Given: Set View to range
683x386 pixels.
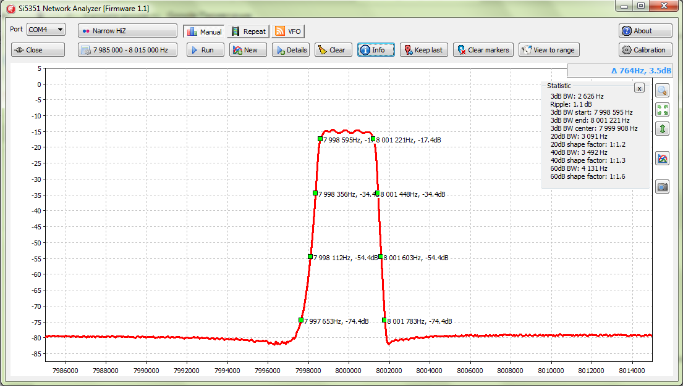Looking at the screenshot, I should point(549,50).
